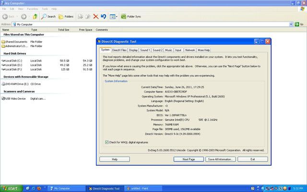
Task: Click the Copy To toolbar icon
Action: click(88, 17)
